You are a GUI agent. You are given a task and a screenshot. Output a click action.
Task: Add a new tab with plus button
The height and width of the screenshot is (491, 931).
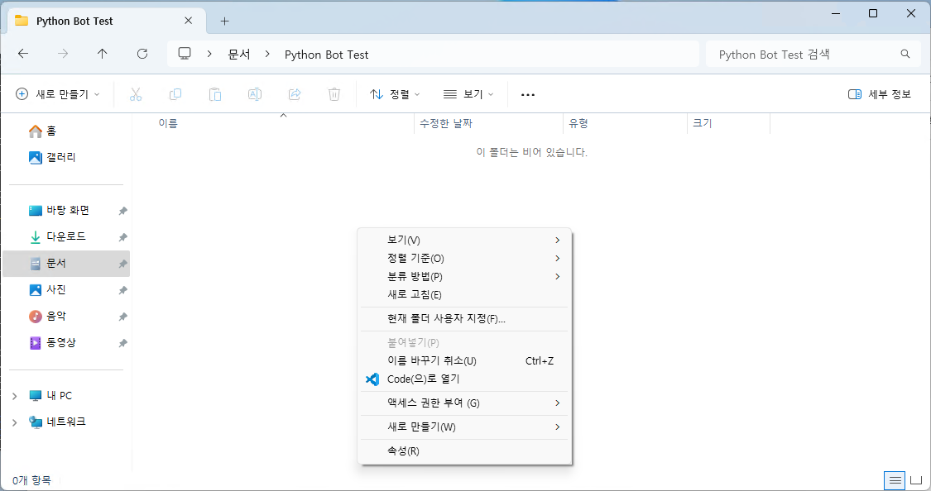[x=224, y=21]
